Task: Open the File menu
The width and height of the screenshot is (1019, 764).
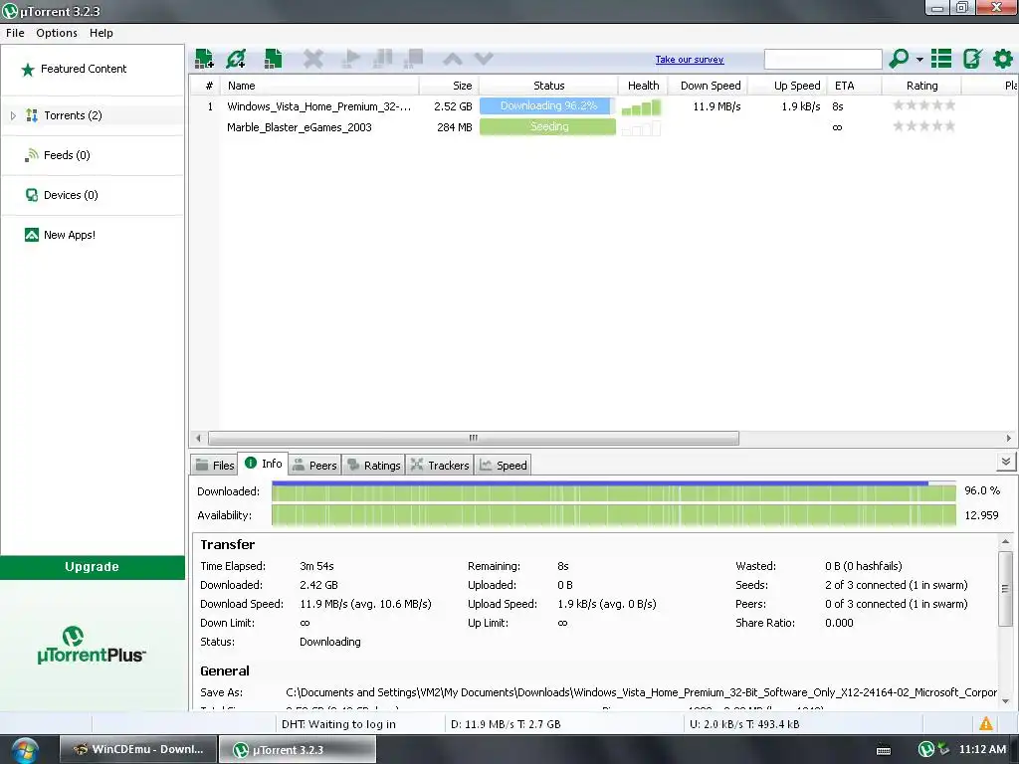Action: point(15,33)
